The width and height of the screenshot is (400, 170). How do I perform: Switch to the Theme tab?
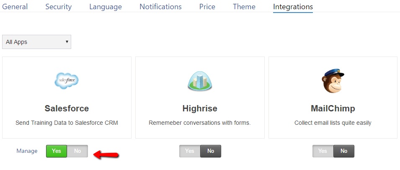click(x=244, y=7)
